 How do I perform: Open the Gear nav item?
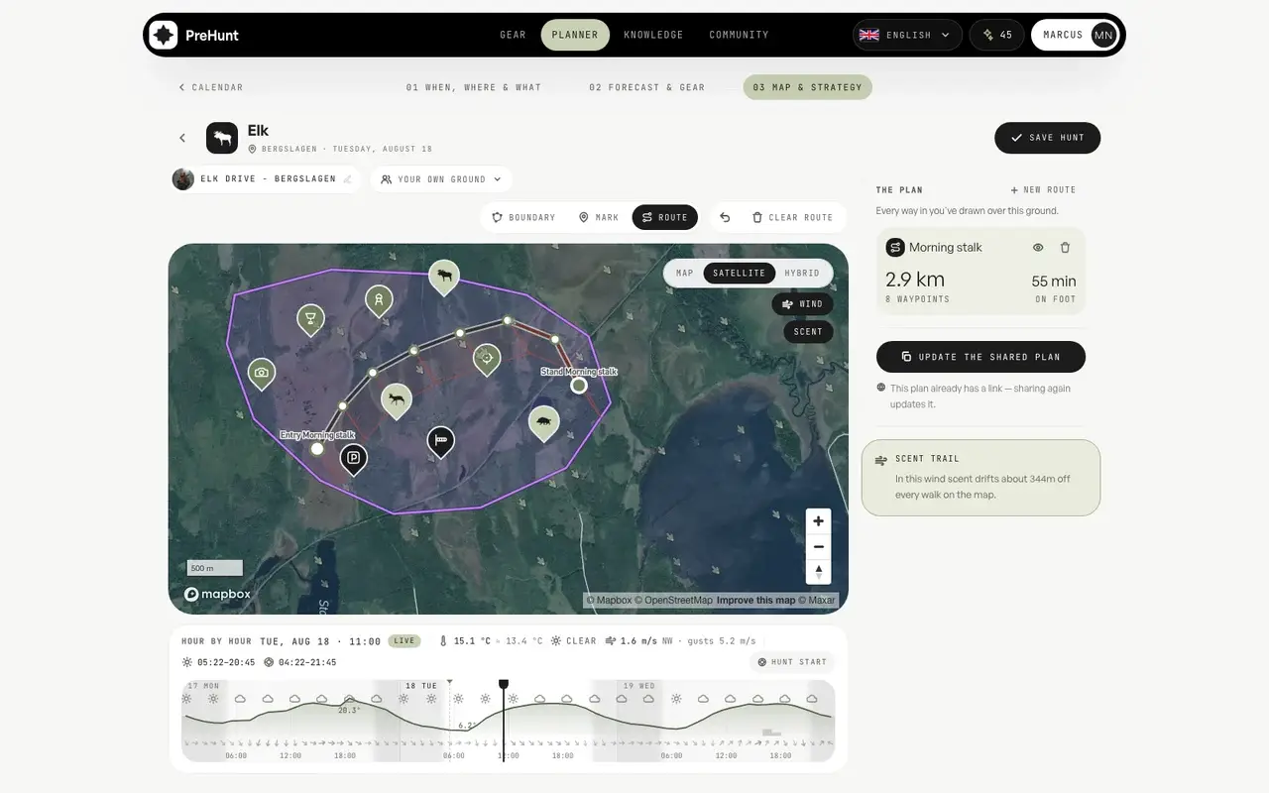pos(514,35)
